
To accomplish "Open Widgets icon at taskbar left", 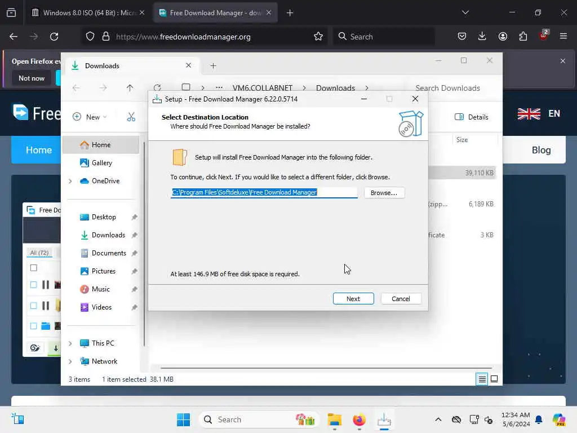I will pos(17,419).
